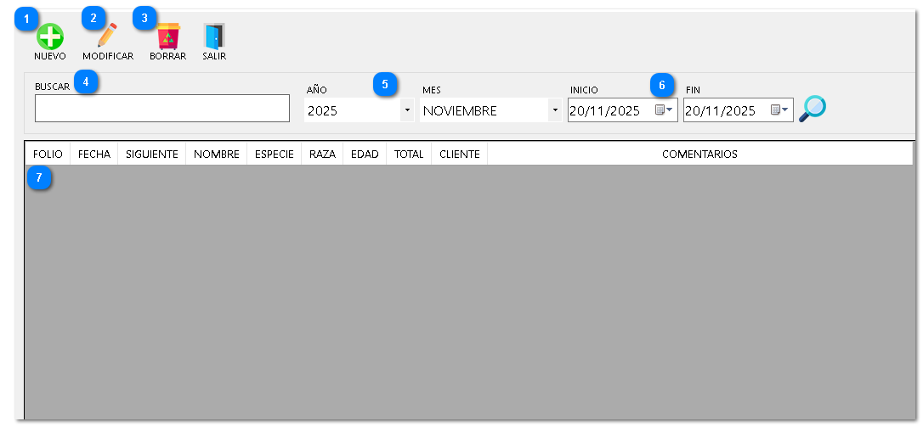Viewport: 923px width, 427px height.
Task: Click the NOMBRE column header
Action: coord(216,155)
